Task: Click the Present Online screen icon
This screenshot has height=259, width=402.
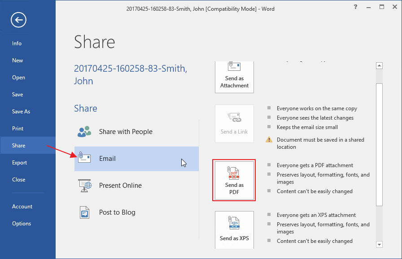Action: coord(85,186)
